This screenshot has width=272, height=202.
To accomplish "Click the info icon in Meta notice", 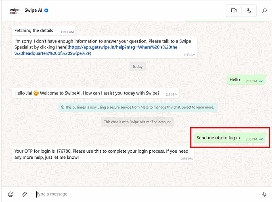I will (63, 107).
